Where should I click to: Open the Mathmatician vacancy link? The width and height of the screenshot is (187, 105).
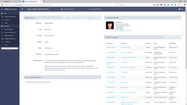click(x=124, y=87)
